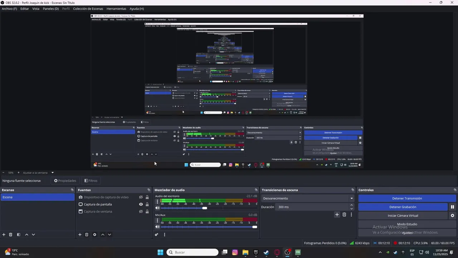Undock the Fuentes panel

click(x=149, y=190)
